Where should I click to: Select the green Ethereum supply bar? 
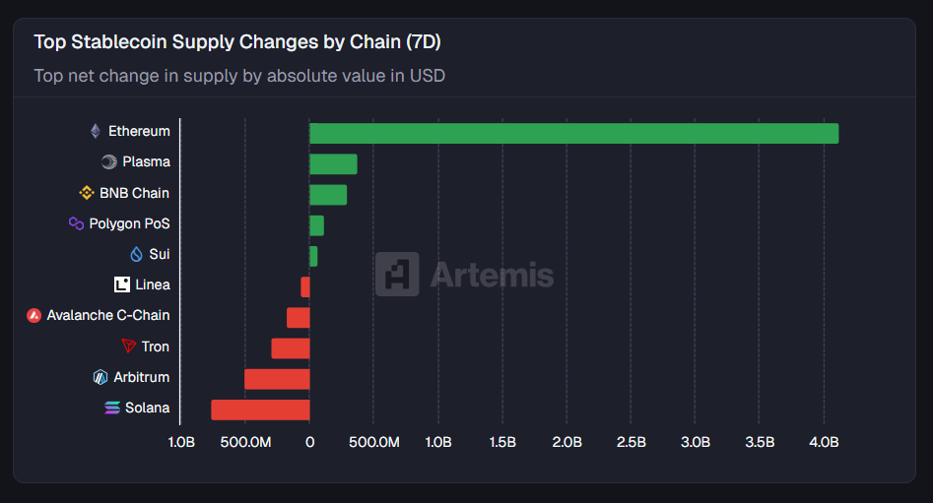(573, 133)
